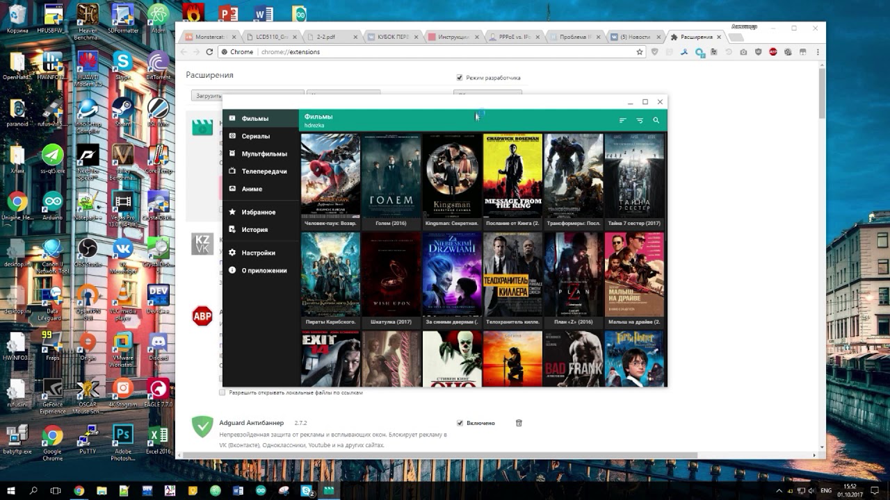Launch Skype desktop shortcut

(123, 66)
